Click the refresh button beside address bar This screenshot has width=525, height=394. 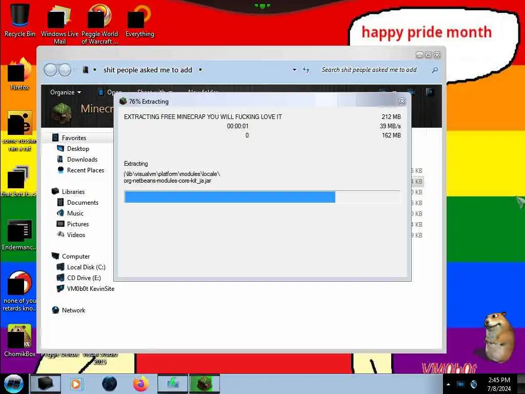pos(306,70)
